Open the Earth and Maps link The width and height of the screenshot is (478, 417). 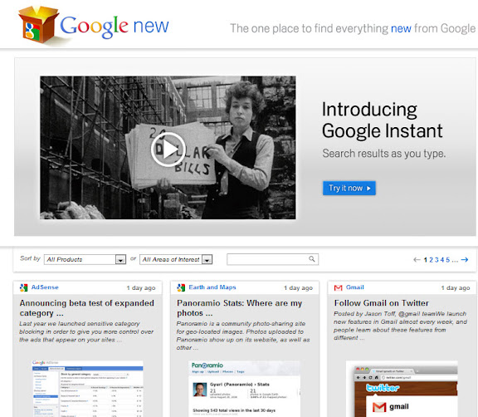pyautogui.click(x=212, y=287)
